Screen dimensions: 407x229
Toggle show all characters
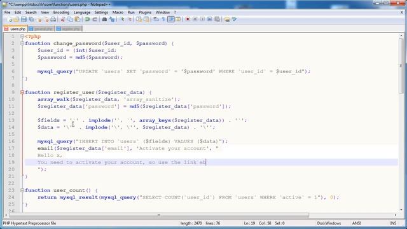163,20
